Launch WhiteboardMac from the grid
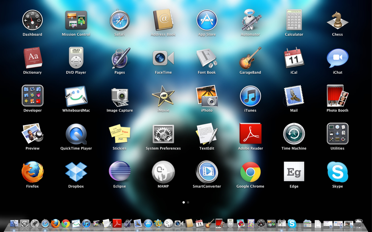 coord(76,96)
